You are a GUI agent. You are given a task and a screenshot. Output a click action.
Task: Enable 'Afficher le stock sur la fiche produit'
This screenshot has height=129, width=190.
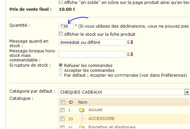pos(61,34)
